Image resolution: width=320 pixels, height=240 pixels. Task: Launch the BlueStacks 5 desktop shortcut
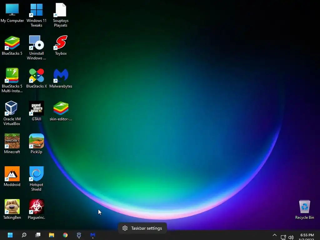click(12, 46)
